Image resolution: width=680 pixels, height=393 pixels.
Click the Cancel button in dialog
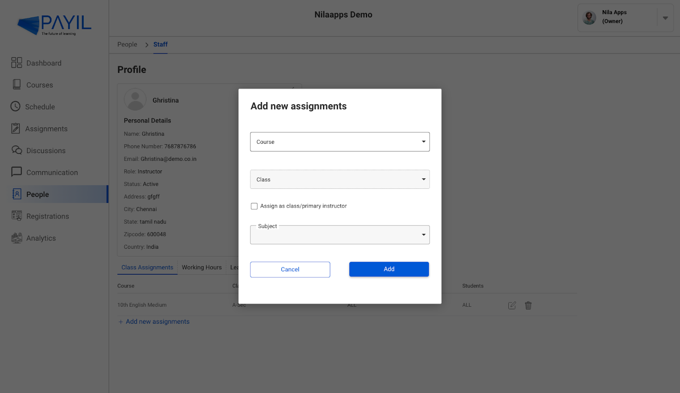point(290,270)
